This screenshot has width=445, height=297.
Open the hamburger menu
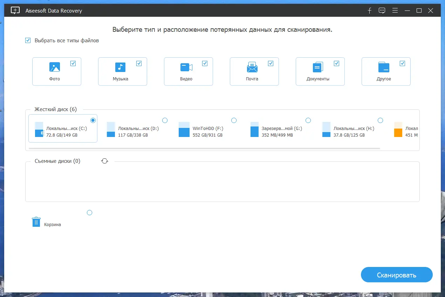(395, 10)
